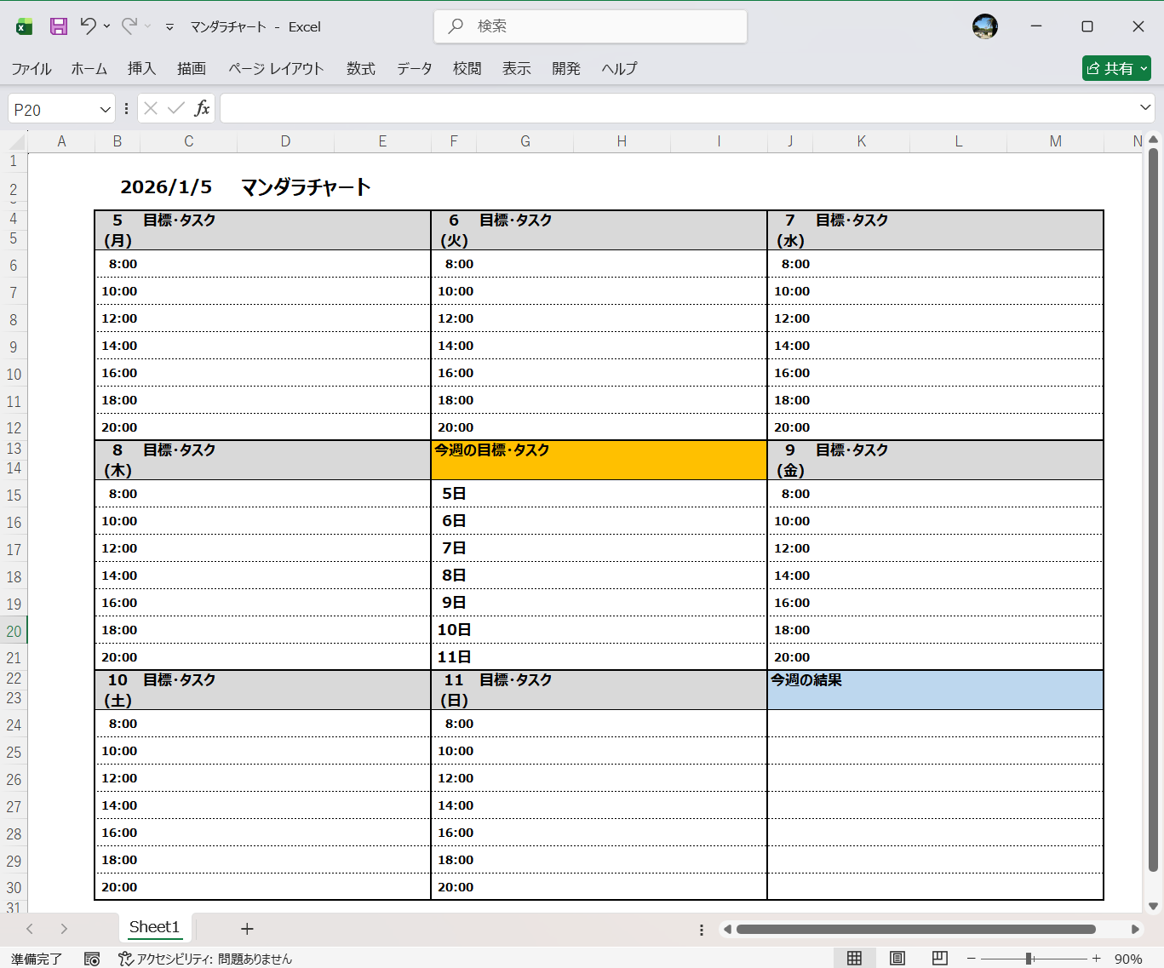Open the 挿入 ribbon tab
This screenshot has width=1164, height=968.
pyautogui.click(x=141, y=68)
